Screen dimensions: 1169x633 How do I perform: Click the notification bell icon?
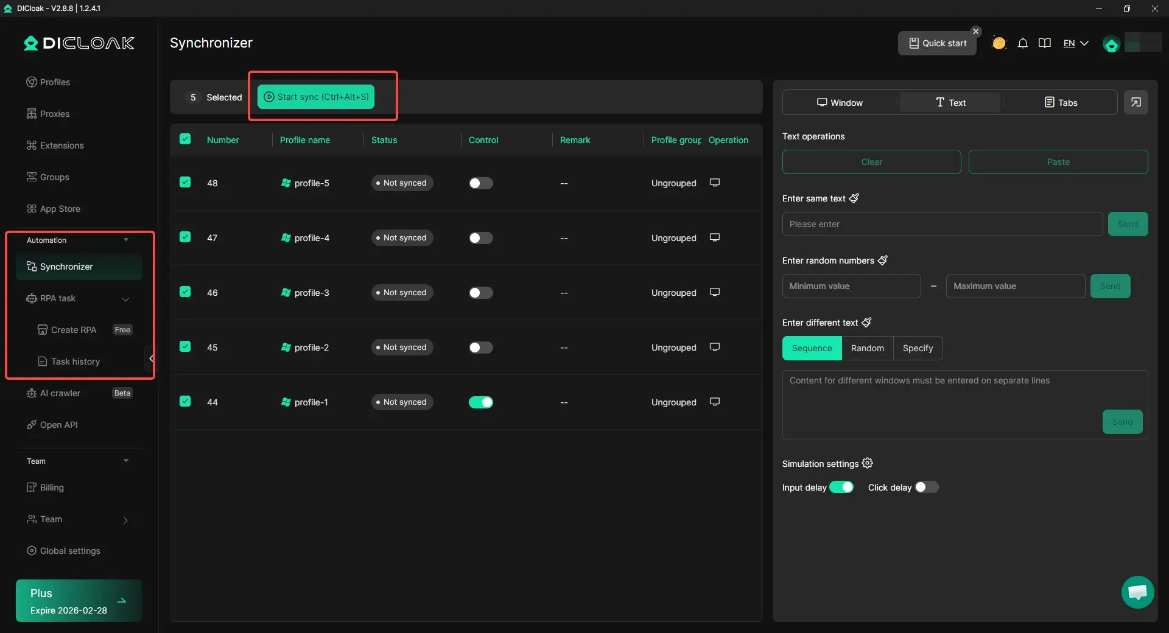click(1023, 43)
